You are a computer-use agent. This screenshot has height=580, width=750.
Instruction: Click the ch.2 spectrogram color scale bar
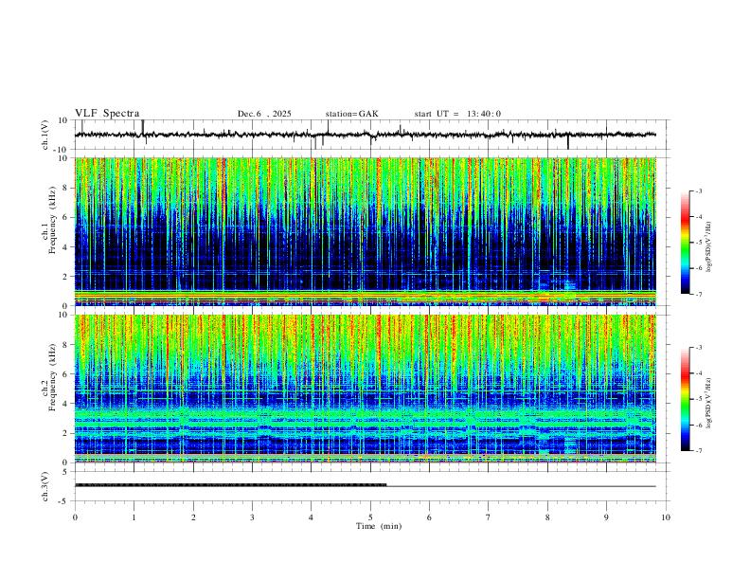[x=686, y=399]
